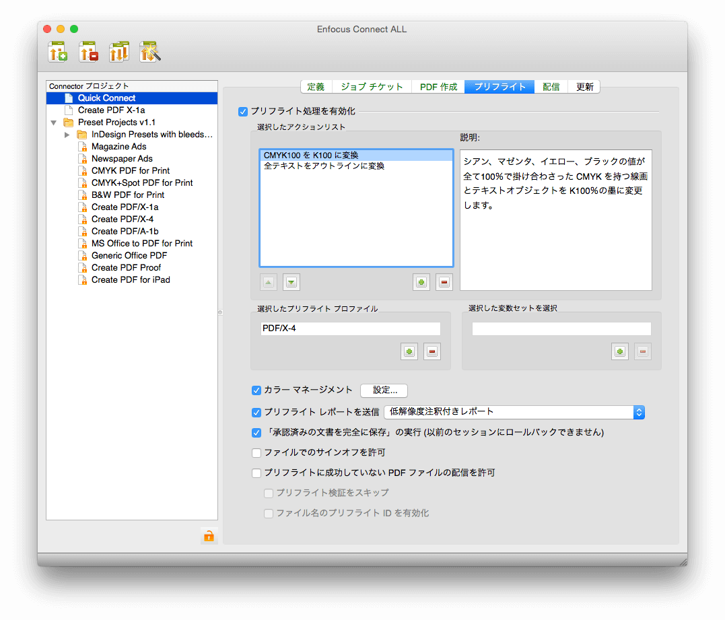Open the 低解像度注釈付きレポート report type dropdown
725x620 pixels.
[x=514, y=412]
